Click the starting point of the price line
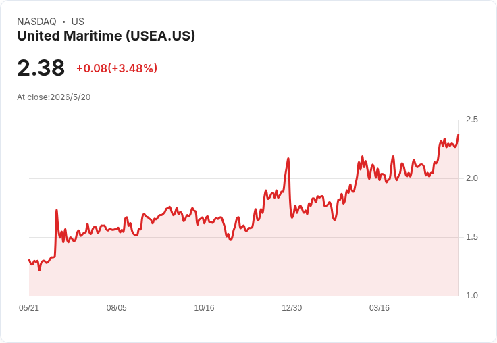This screenshot has height=343, width=497. click(29, 260)
